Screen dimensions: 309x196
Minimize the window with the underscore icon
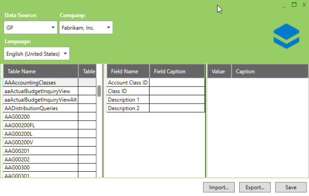pyautogui.click(x=284, y=7)
